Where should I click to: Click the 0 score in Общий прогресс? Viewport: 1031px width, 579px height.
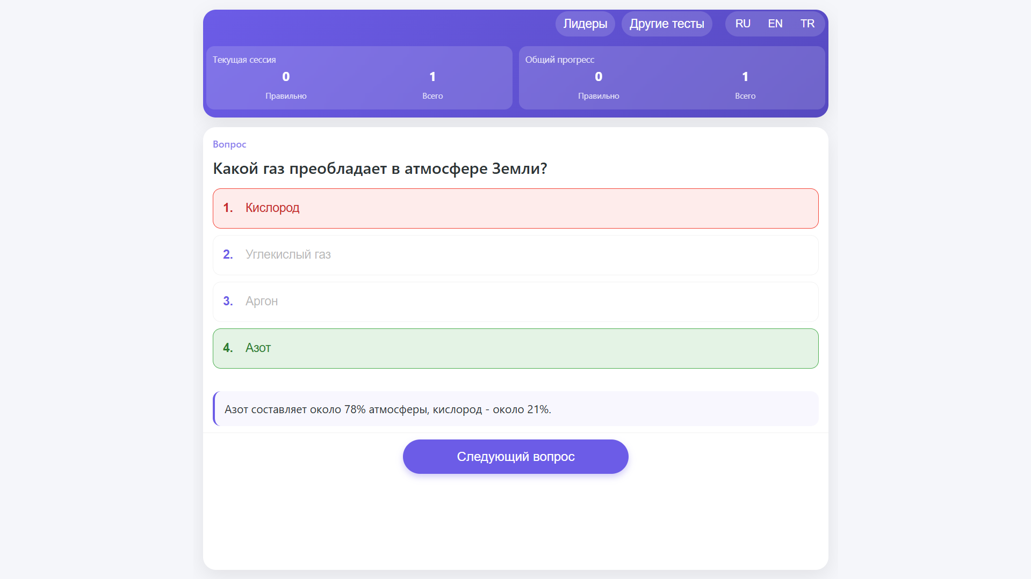pos(599,77)
